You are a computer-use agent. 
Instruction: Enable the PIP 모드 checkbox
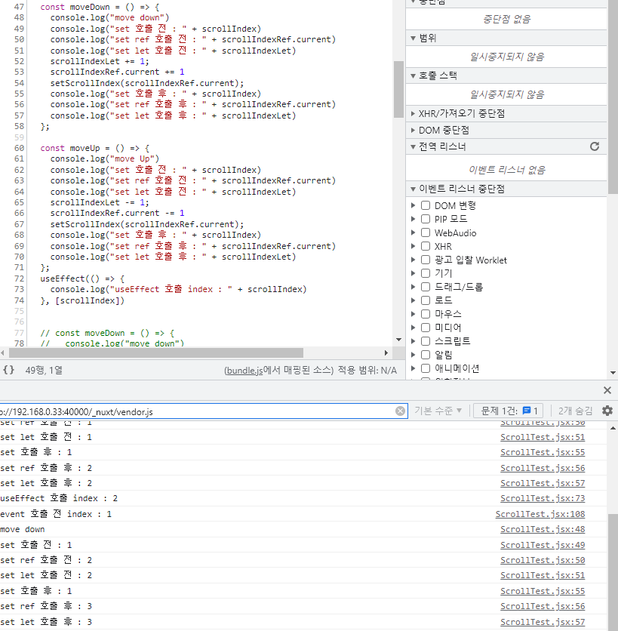coord(426,219)
